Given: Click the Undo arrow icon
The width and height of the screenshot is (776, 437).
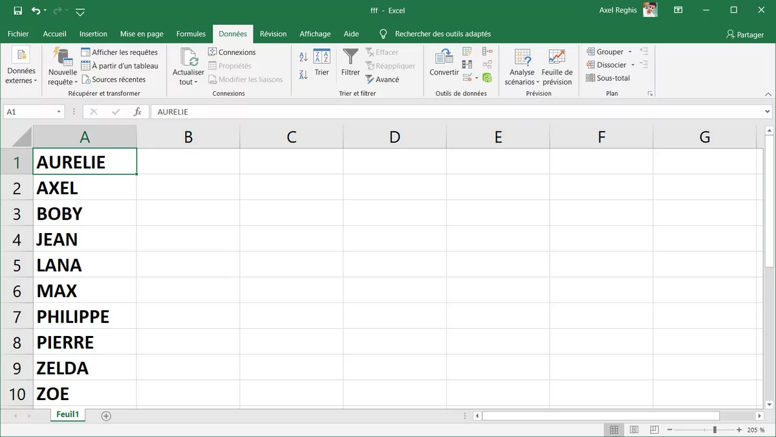Looking at the screenshot, I should 36,11.
